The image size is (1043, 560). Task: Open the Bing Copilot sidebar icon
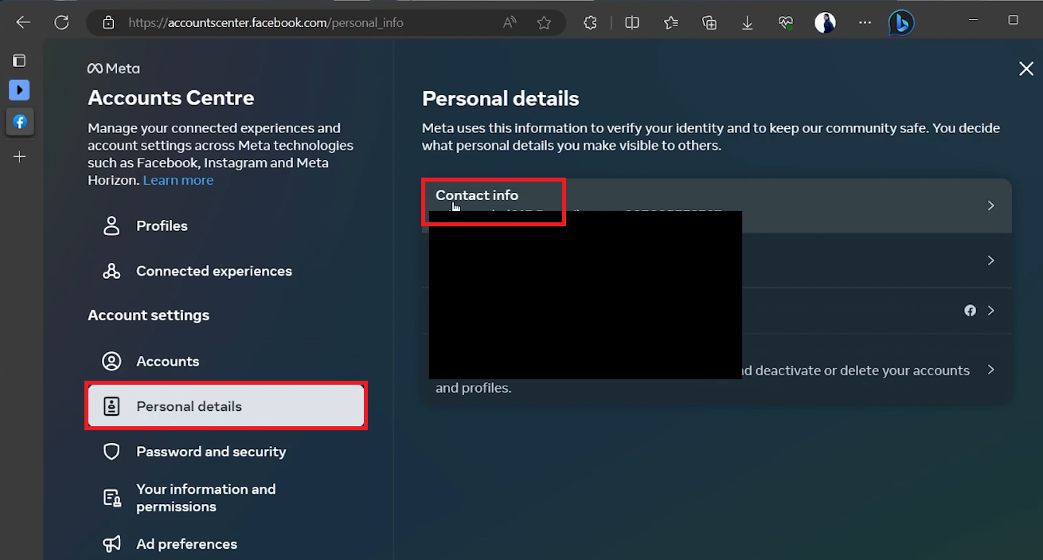pyautogui.click(x=900, y=23)
